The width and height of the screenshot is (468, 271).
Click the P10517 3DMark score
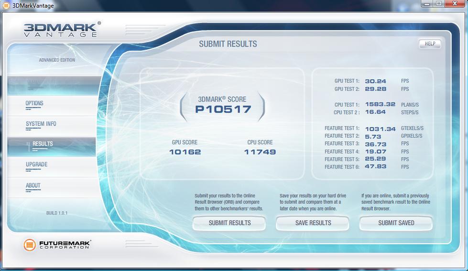point(223,109)
